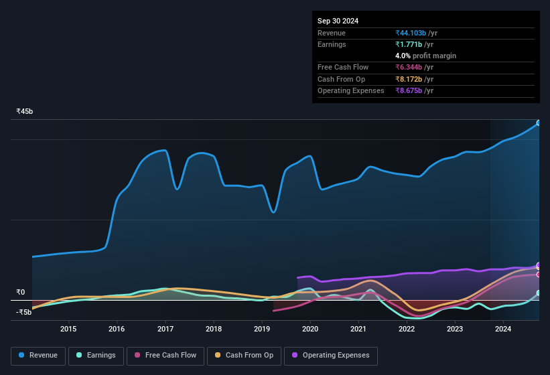Click the ₹8.675b operating expenses value
550x375 pixels.
(x=409, y=91)
